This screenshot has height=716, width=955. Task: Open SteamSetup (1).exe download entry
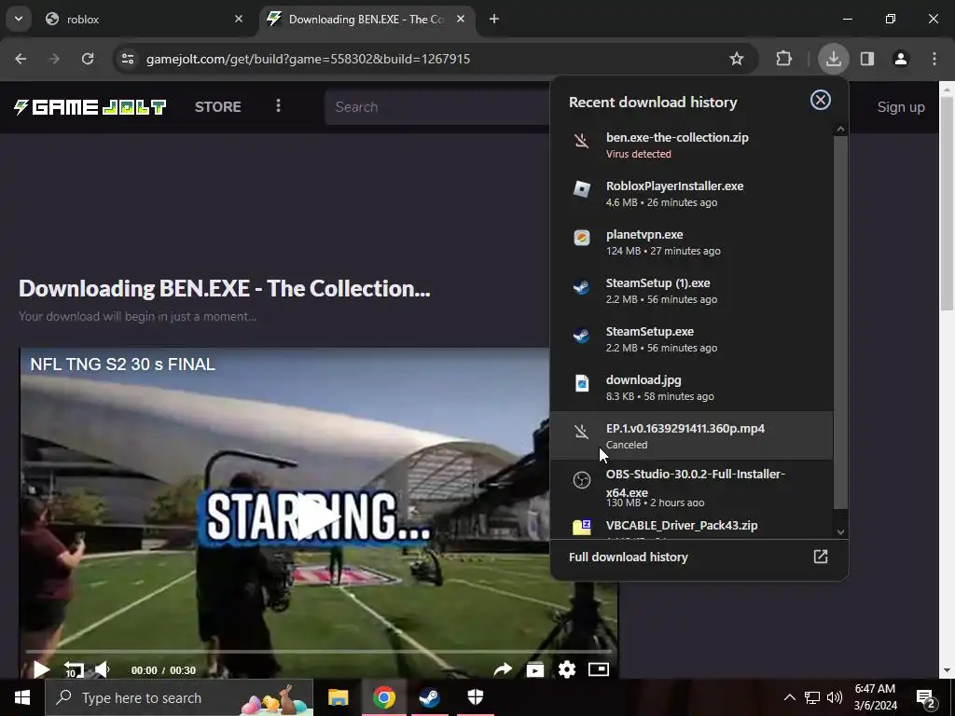[x=691, y=291]
